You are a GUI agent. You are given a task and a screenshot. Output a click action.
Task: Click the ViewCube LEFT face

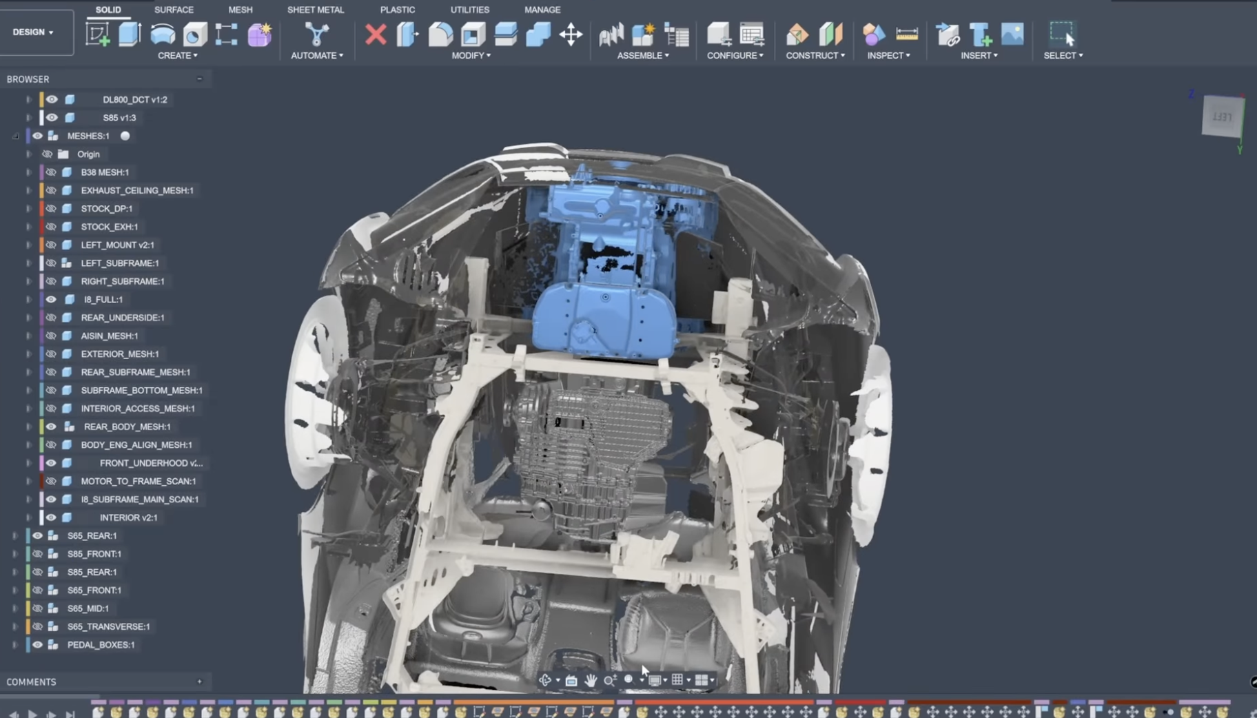coord(1222,117)
